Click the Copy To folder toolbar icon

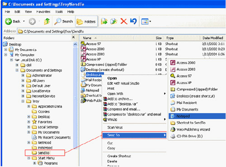pyautogui.click(x=114, y=21)
